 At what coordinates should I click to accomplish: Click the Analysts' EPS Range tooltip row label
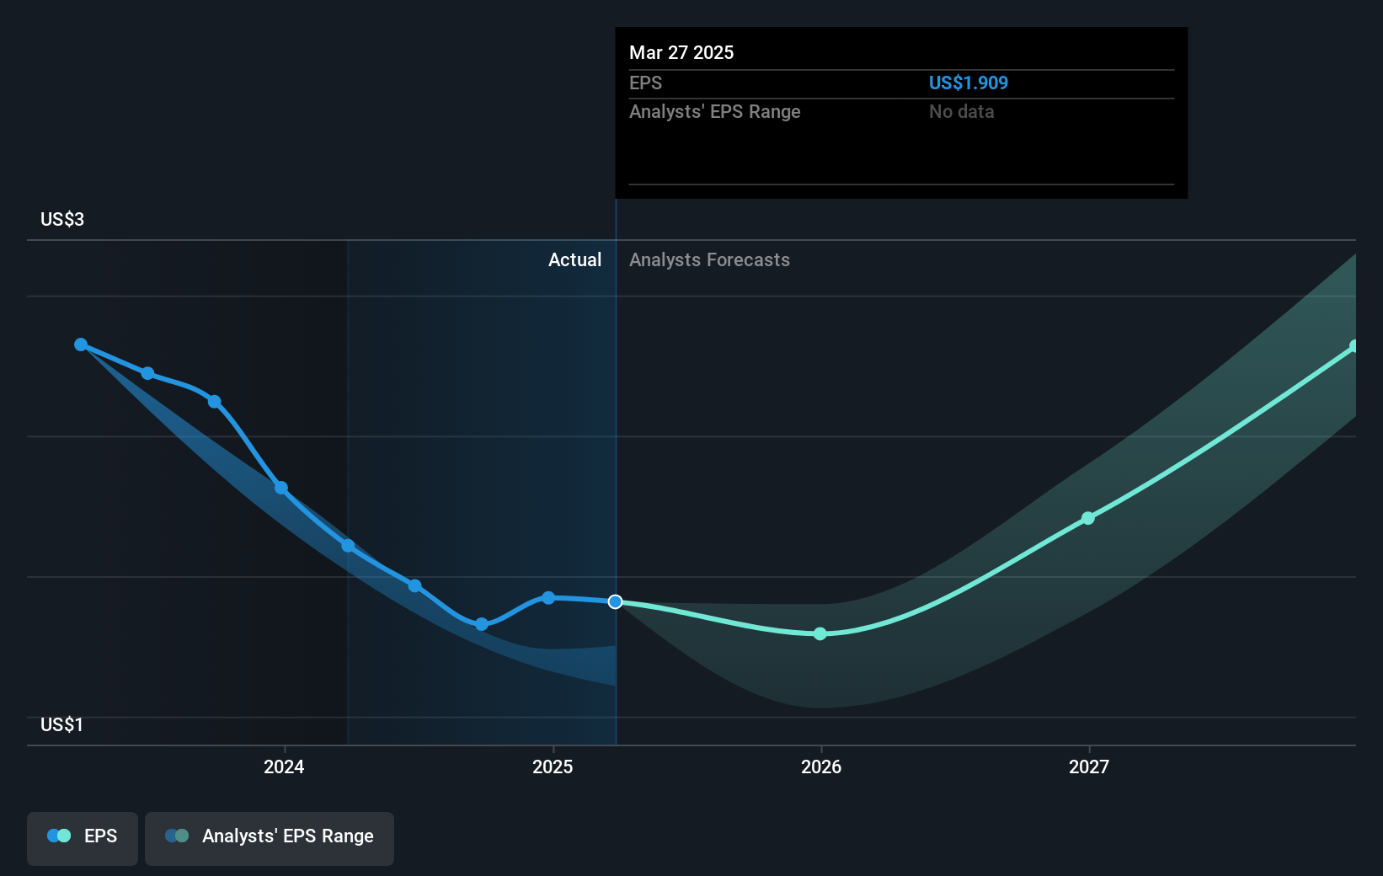pyautogui.click(x=715, y=111)
